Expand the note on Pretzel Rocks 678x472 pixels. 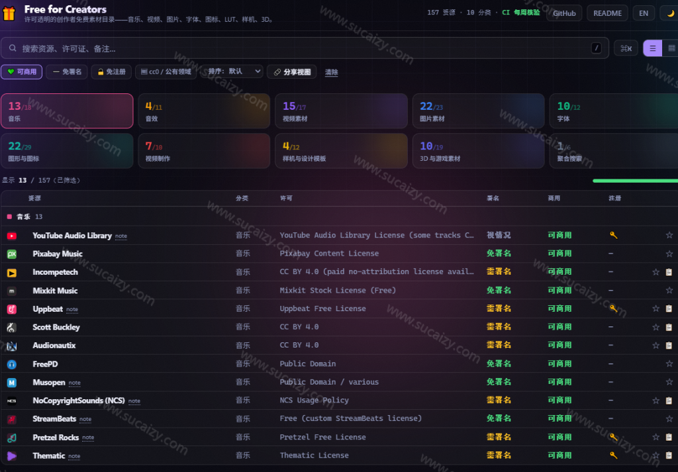(x=88, y=438)
